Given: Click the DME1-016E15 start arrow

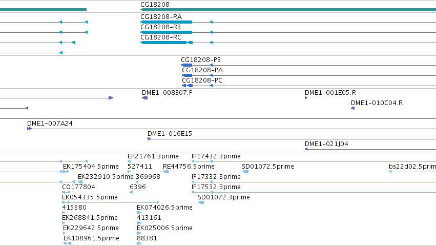Looking at the screenshot, I should 149,139.
